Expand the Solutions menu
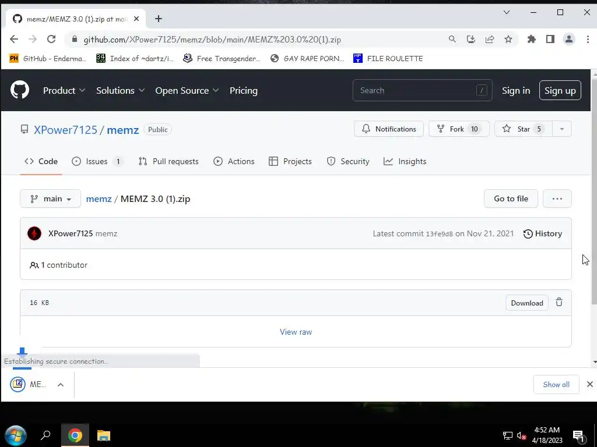 pos(120,90)
